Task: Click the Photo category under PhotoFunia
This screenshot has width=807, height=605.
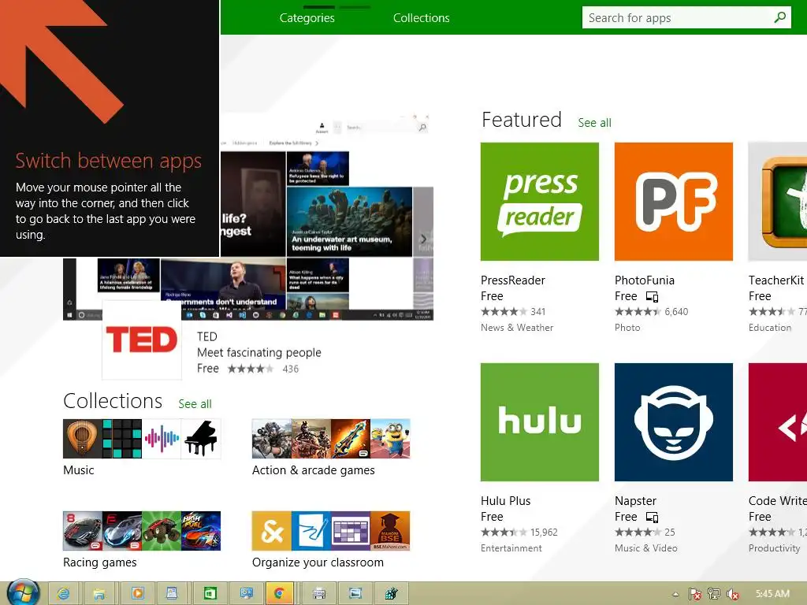Action: click(x=627, y=328)
